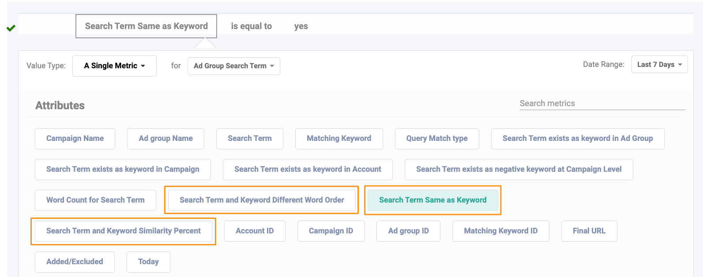Pick Search Term exists as negative keyword at Campaign Level

tap(519, 170)
